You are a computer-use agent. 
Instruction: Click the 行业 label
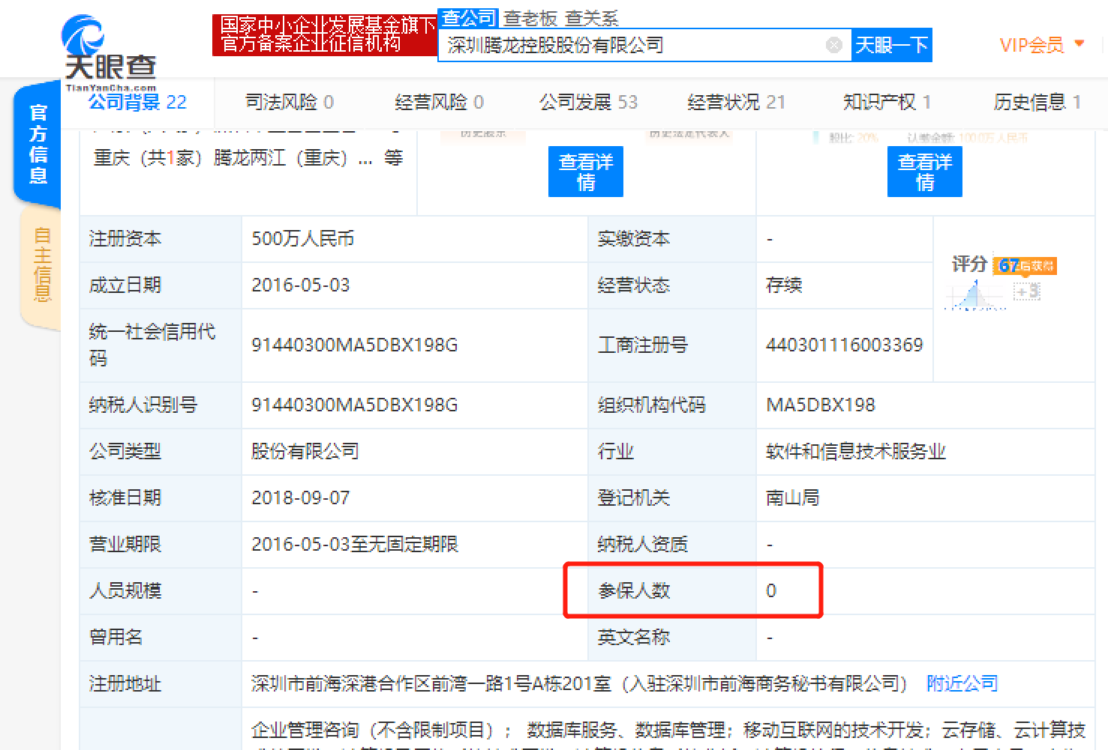616,451
